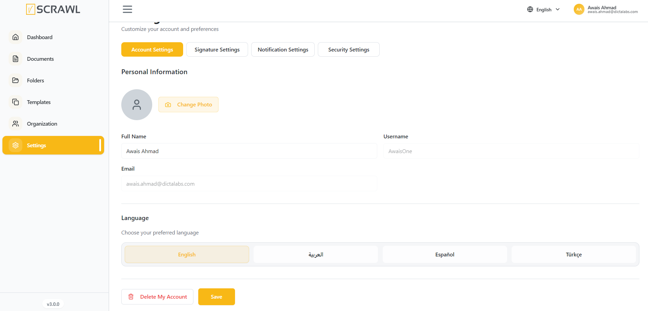
Task: Switch to Signature Settings tab
Action: click(217, 49)
